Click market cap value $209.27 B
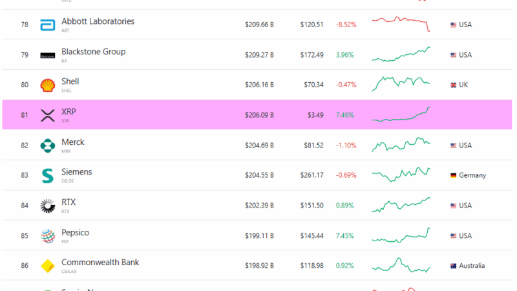The width and height of the screenshot is (517, 291). tap(259, 55)
